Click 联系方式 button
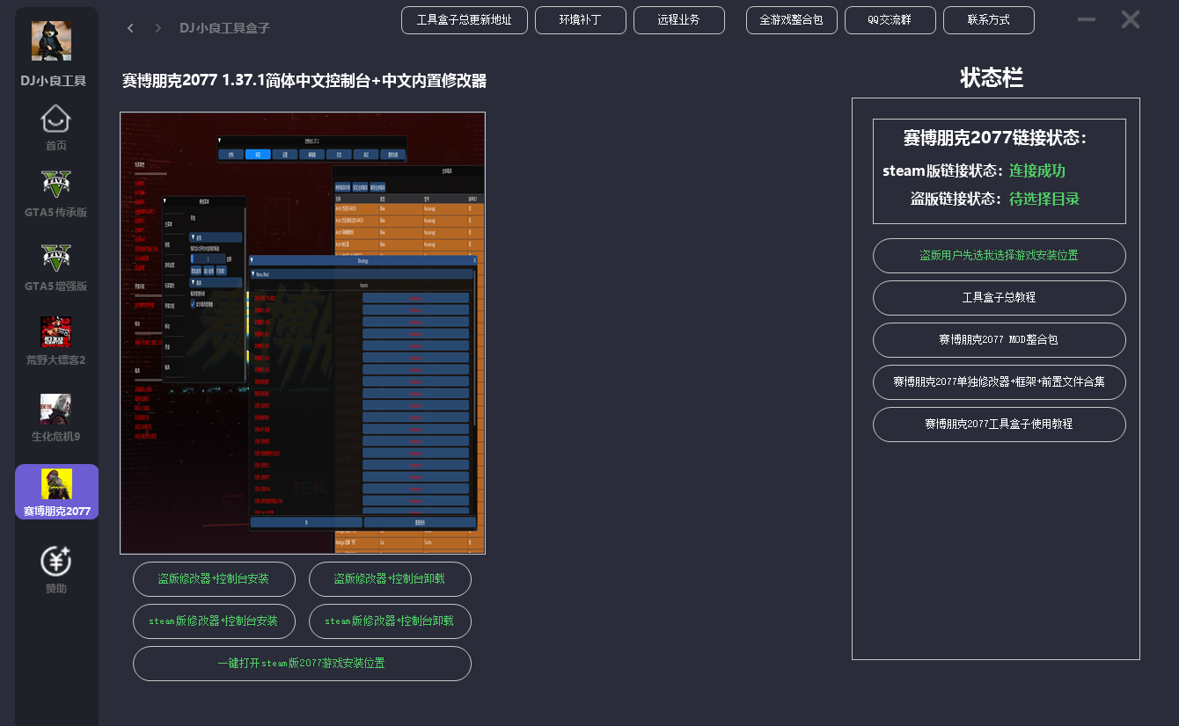The image size is (1179, 726). point(989,20)
